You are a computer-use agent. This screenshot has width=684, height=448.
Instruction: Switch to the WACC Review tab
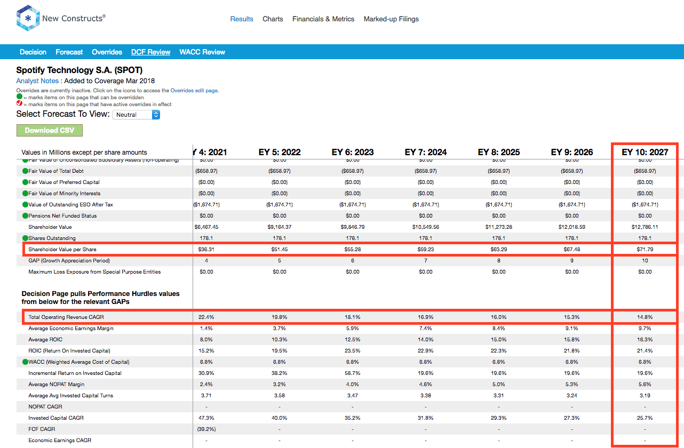(202, 52)
